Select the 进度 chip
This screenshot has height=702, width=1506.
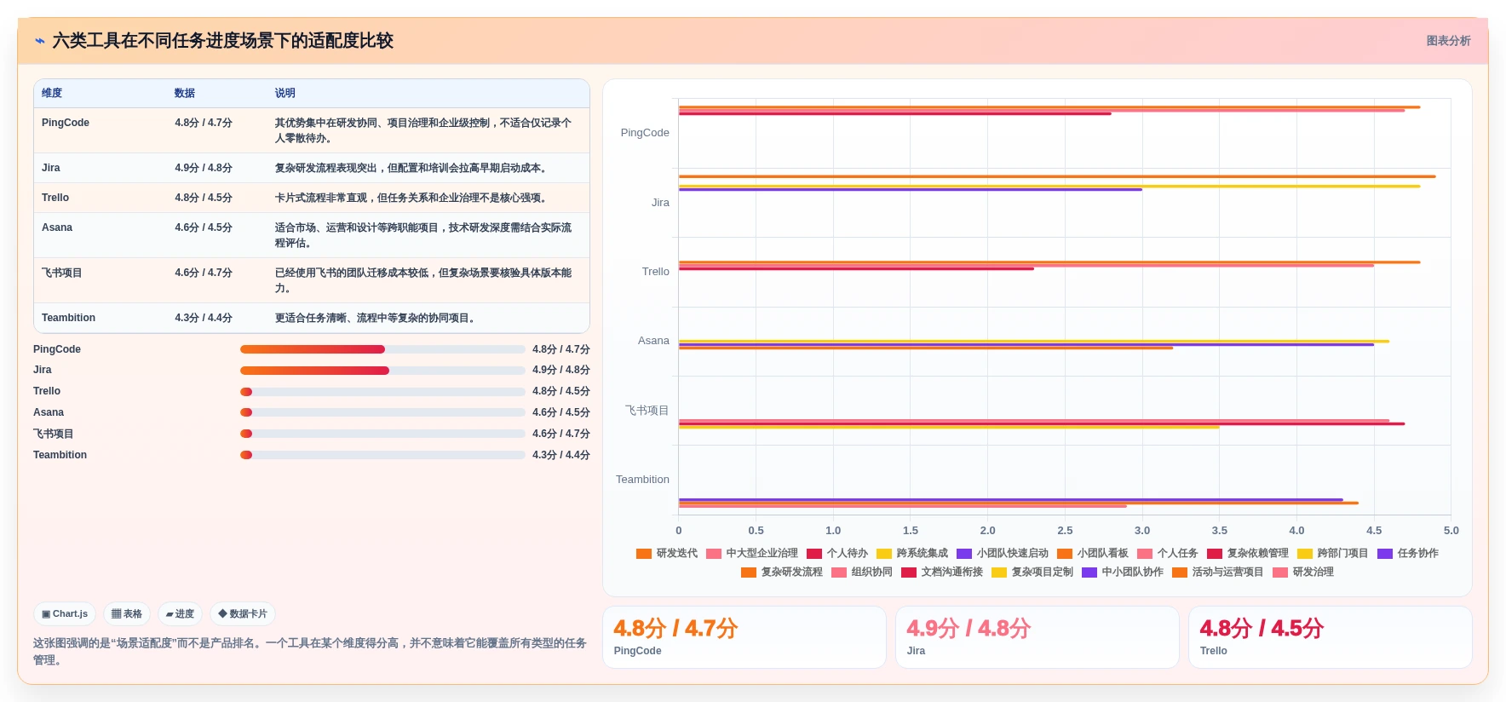click(x=180, y=613)
